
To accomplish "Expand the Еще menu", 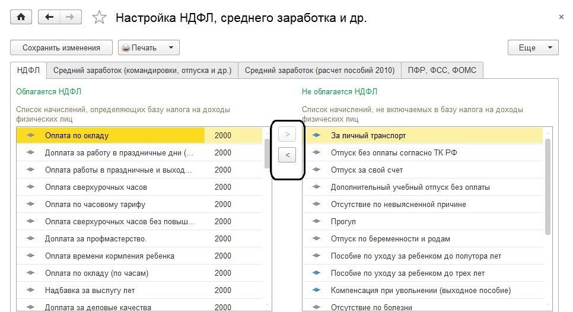I will pos(533,48).
